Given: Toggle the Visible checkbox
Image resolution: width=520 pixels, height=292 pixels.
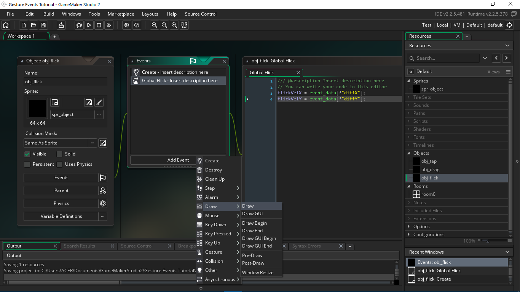Looking at the screenshot, I should pos(27,154).
